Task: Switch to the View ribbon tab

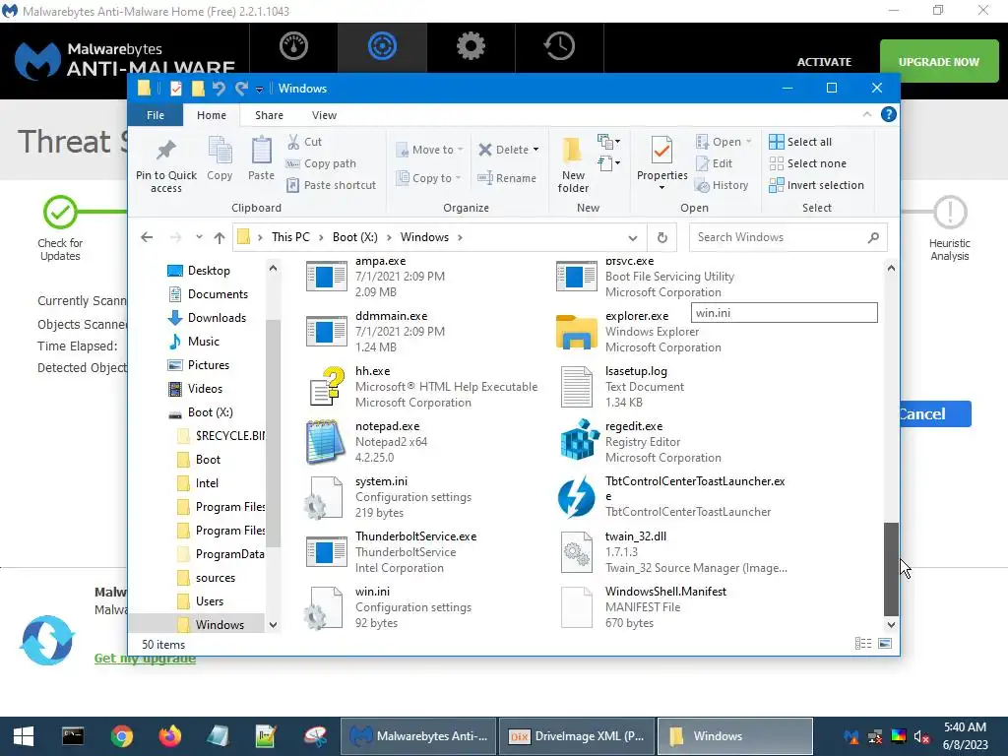Action: 324,115
